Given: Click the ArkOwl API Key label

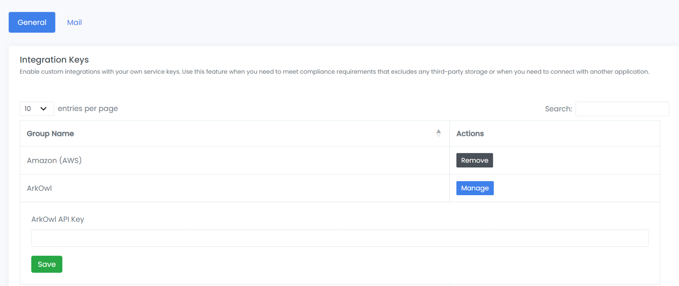Looking at the screenshot, I should pyautogui.click(x=58, y=219).
